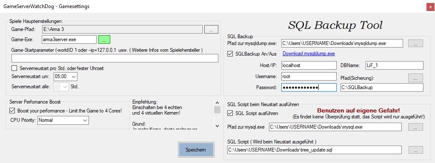
Task: Uncheck SQLBackup An/Aus
Action: [x=230, y=53]
